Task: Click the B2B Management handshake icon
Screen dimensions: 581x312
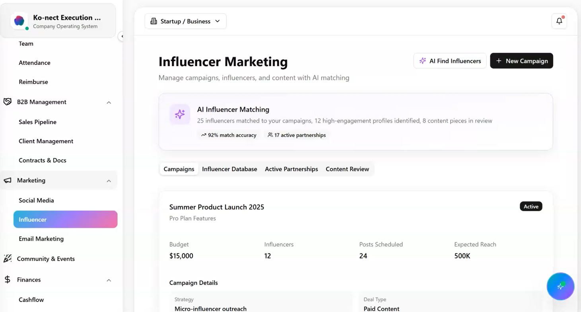Action: 8,102
